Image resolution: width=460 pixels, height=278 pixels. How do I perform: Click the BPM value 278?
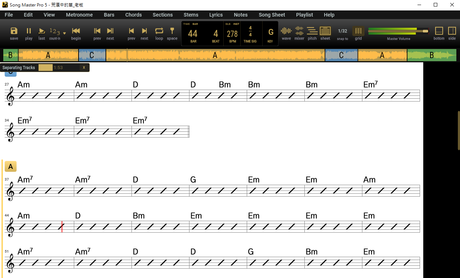232,34
